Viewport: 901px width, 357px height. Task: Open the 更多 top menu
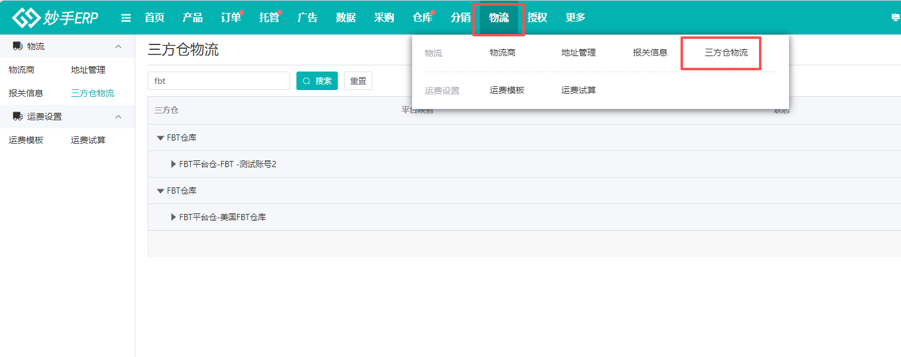(x=576, y=18)
